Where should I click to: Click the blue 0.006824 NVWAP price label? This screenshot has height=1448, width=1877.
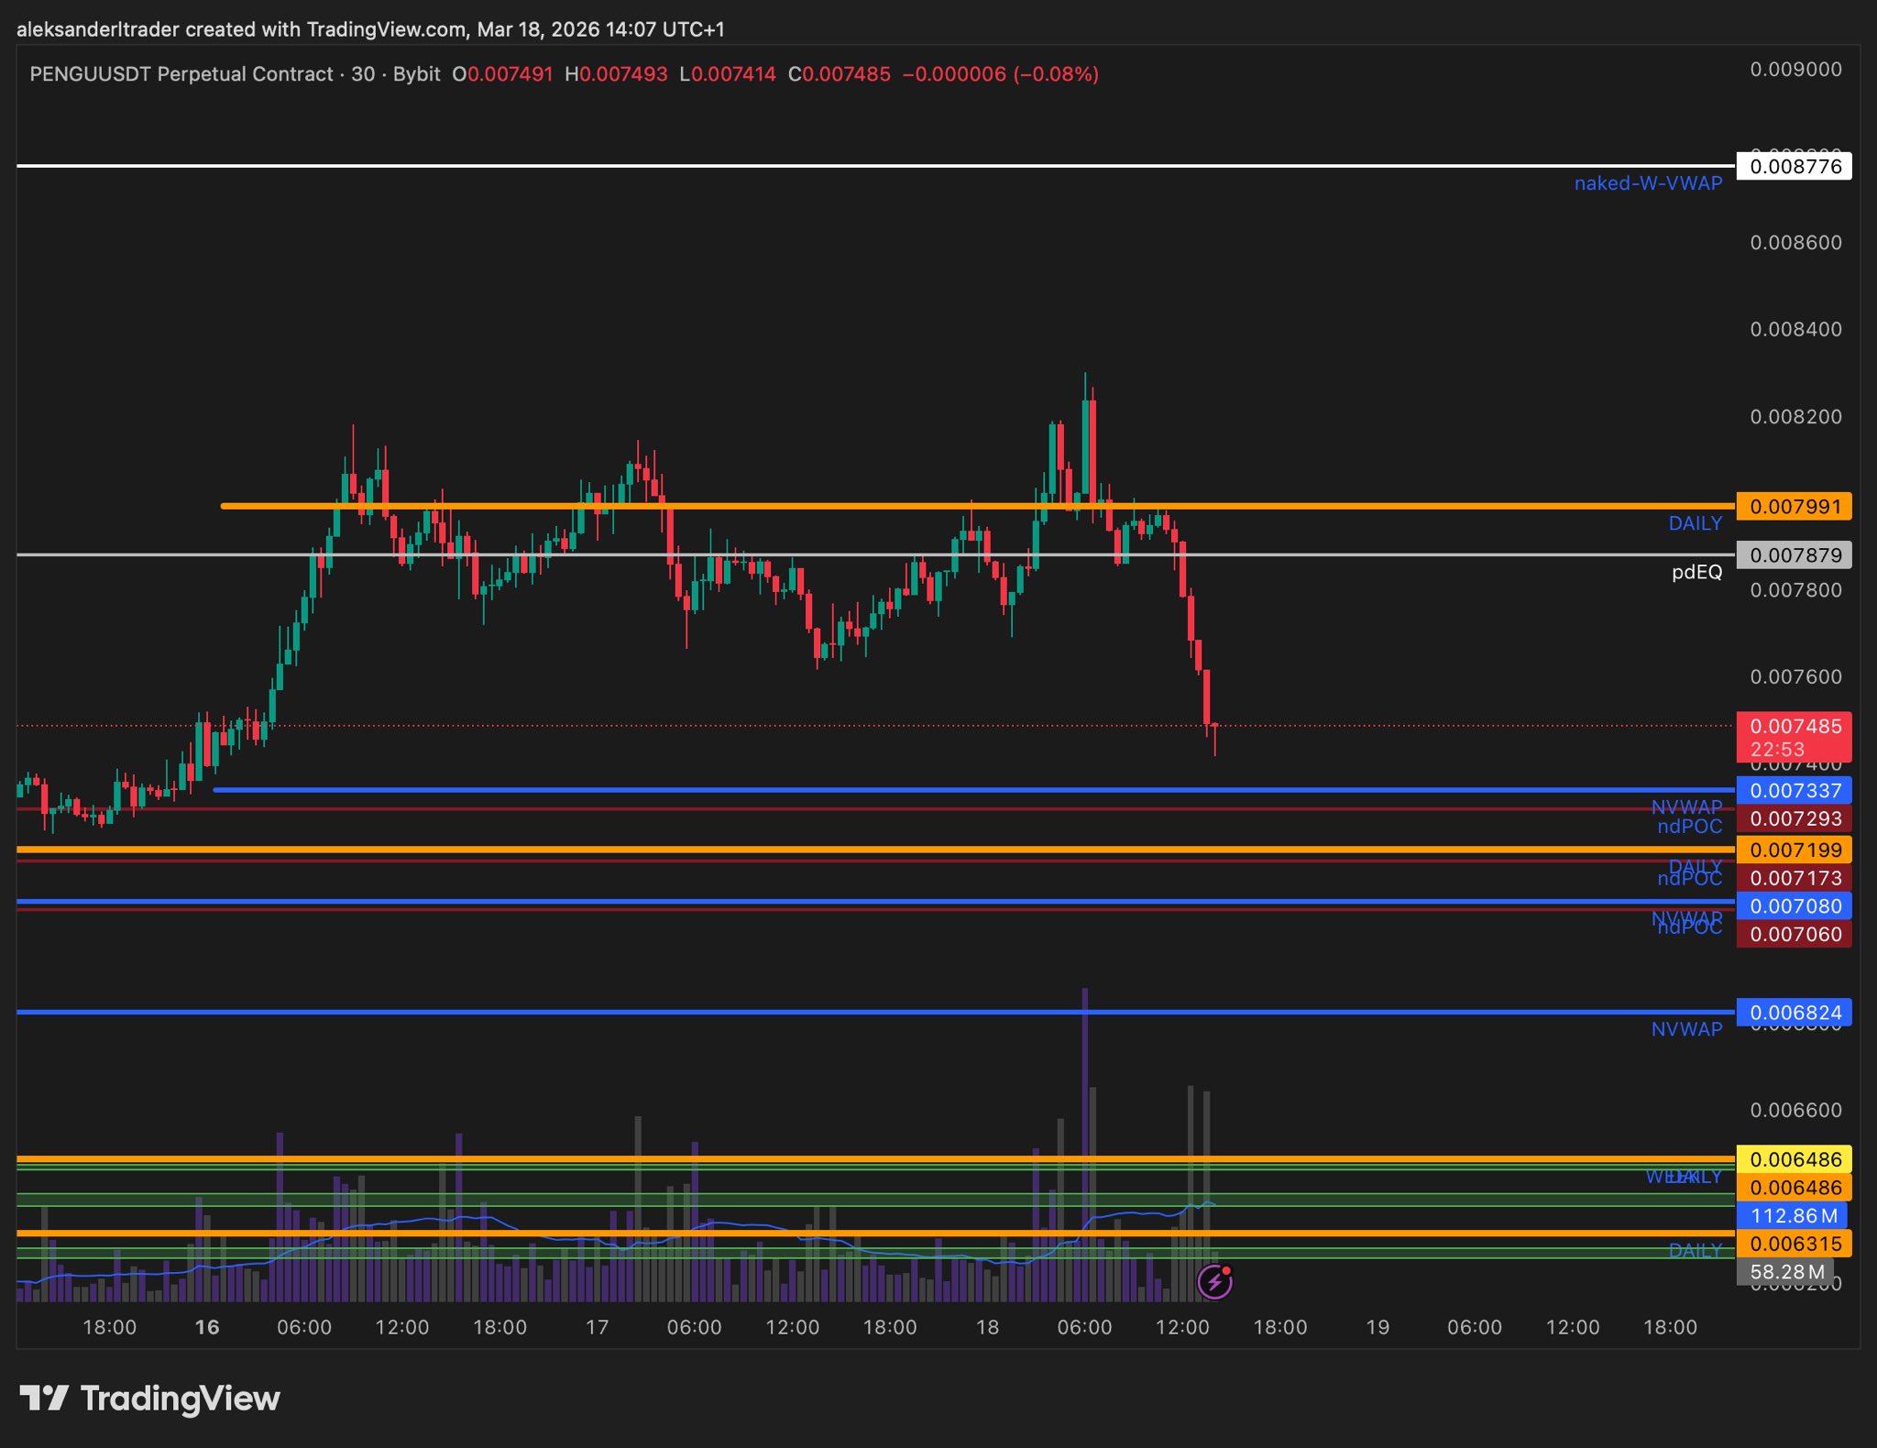pyautogui.click(x=1794, y=1013)
